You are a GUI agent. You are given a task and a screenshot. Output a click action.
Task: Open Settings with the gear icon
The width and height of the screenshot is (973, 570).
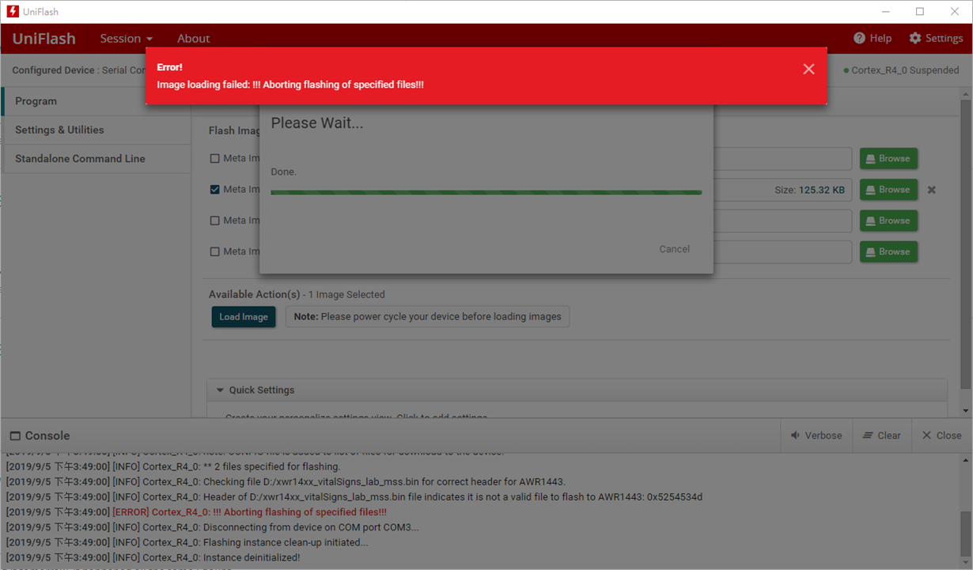tap(936, 38)
